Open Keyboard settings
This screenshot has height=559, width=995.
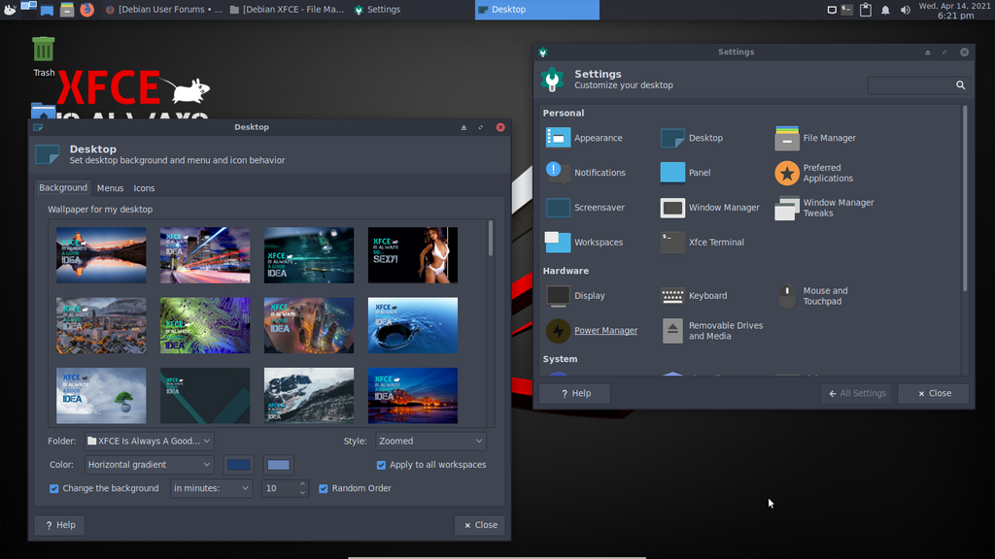[694, 295]
